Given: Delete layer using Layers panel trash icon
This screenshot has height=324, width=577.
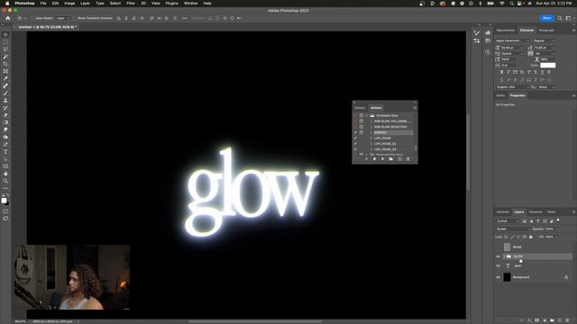Looking at the screenshot, I should coord(568,320).
